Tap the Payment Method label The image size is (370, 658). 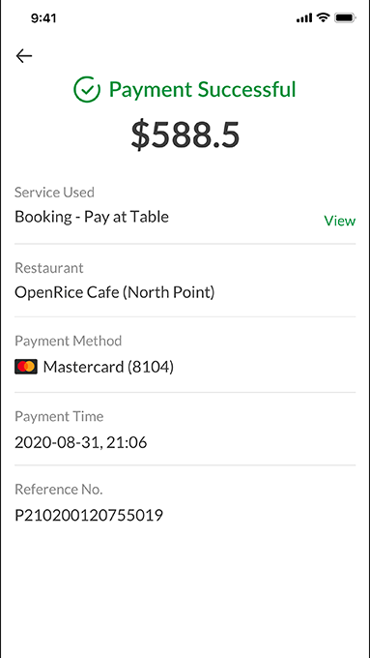click(x=69, y=341)
